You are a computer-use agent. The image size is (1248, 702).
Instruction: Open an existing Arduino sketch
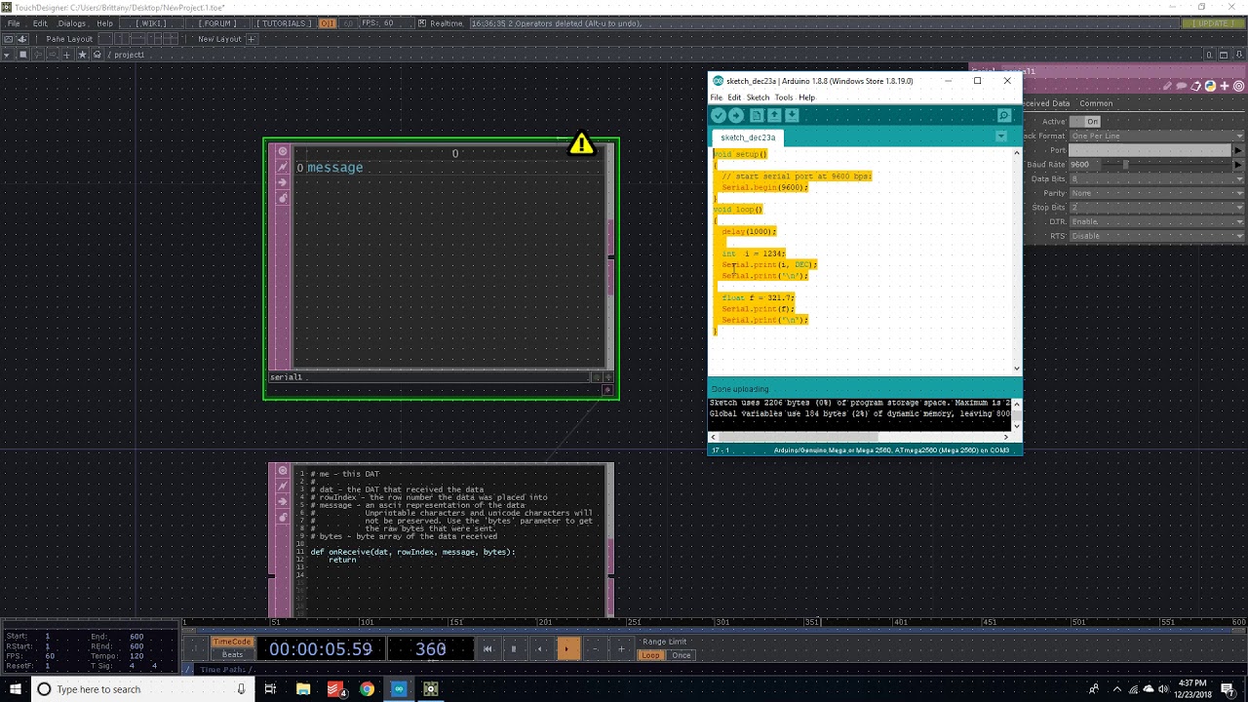(x=774, y=115)
